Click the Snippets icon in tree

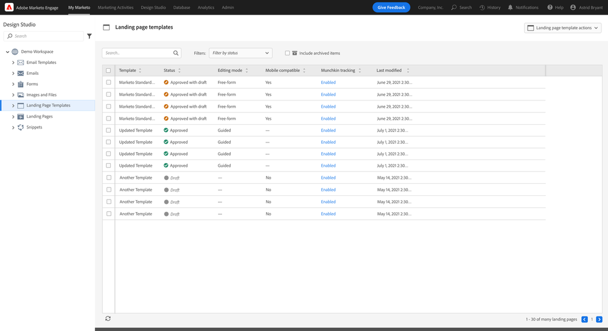pyautogui.click(x=21, y=128)
